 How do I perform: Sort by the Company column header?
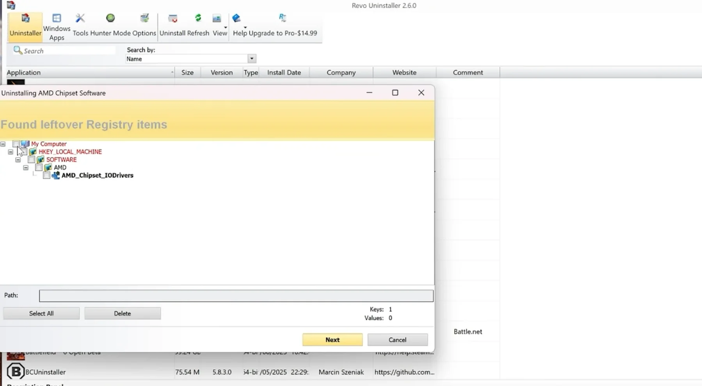click(x=341, y=72)
